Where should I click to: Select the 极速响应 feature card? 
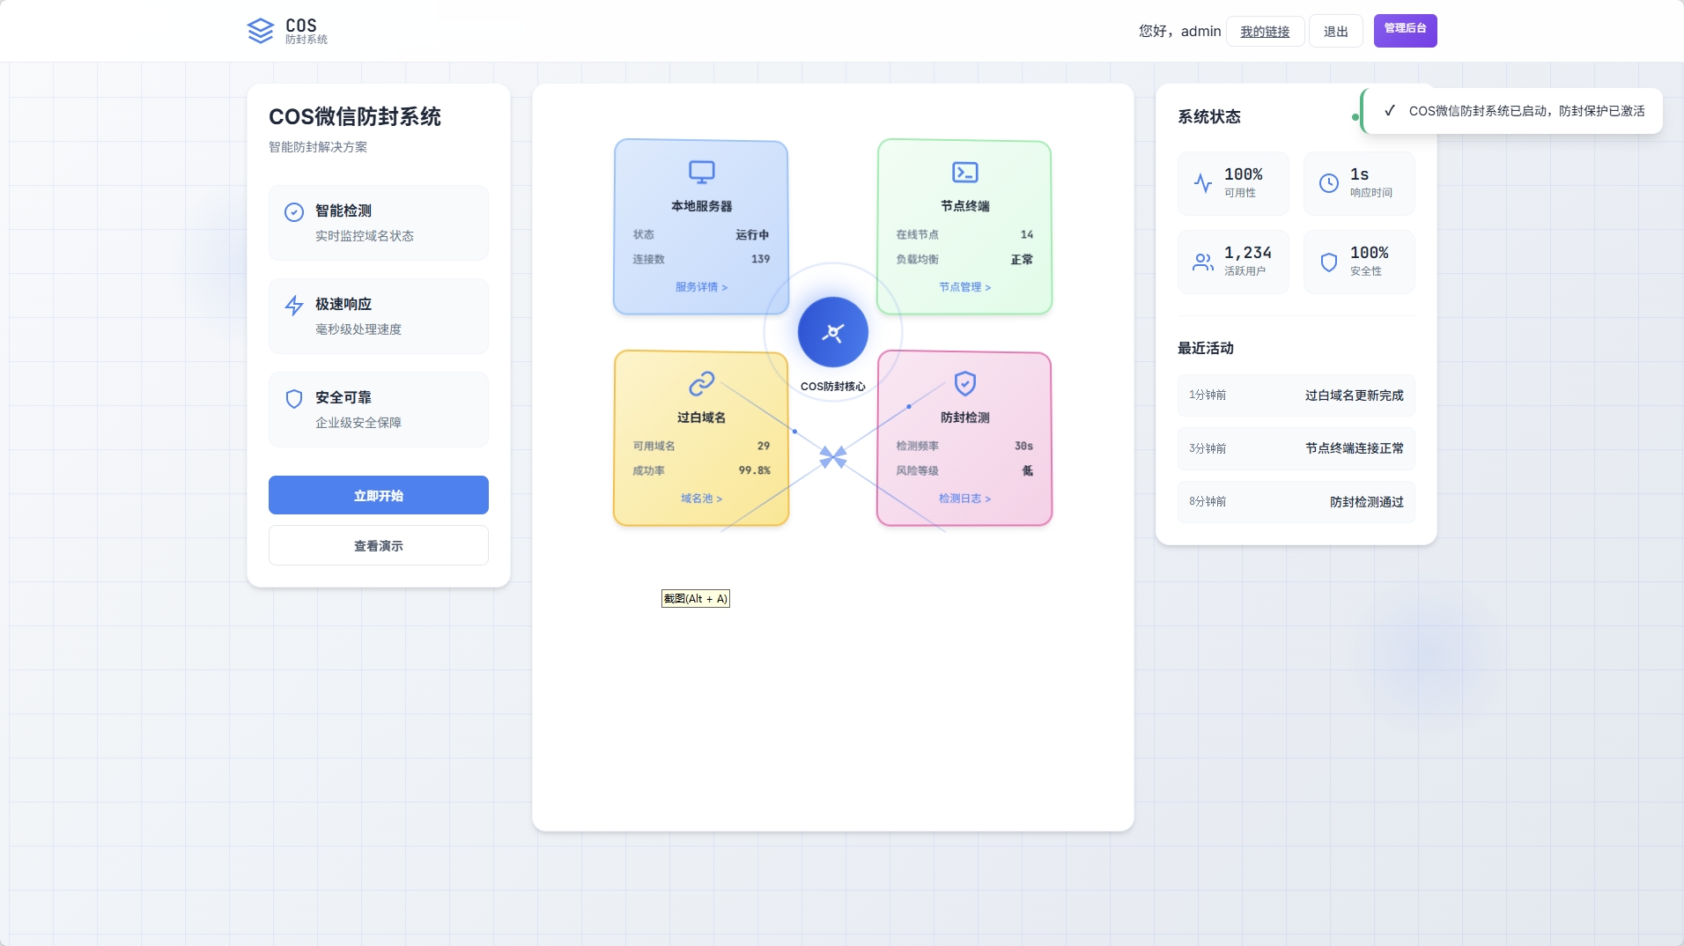379,316
